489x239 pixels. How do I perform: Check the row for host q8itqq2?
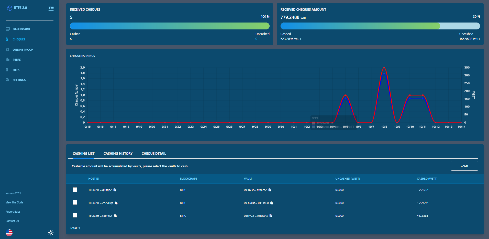75,190
